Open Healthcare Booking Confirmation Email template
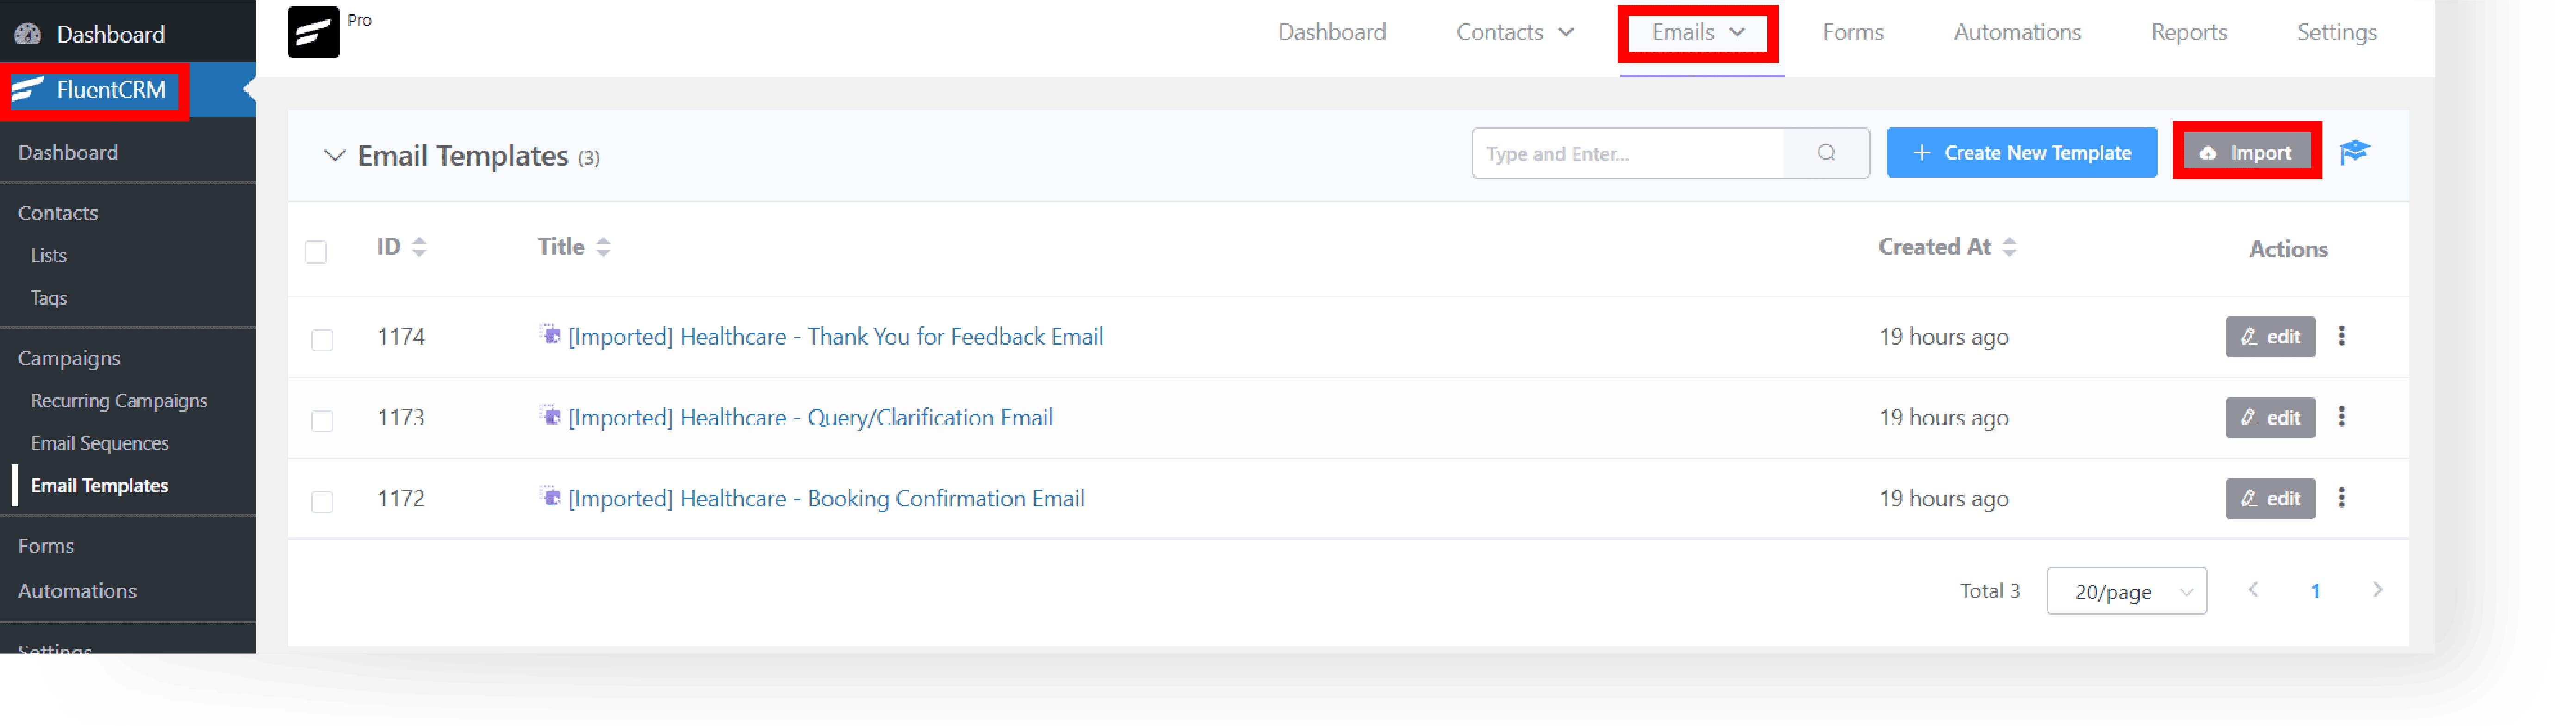This screenshot has height=726, width=2576. coord(826,498)
